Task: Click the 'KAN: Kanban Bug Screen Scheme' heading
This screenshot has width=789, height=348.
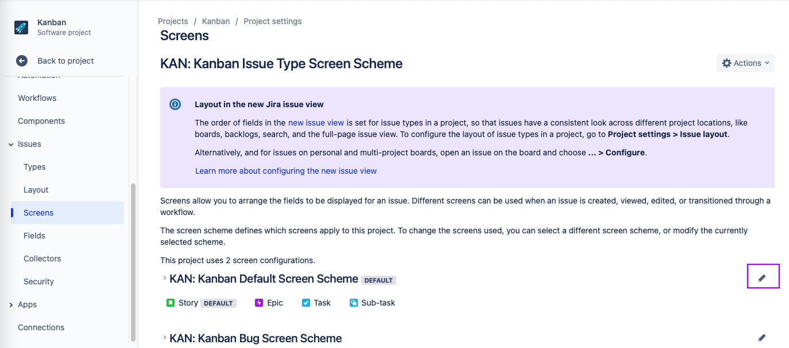Action: point(256,338)
